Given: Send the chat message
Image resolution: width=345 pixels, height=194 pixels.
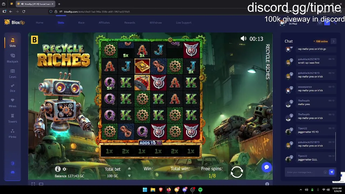Looking at the screenshot, I should [332, 172].
